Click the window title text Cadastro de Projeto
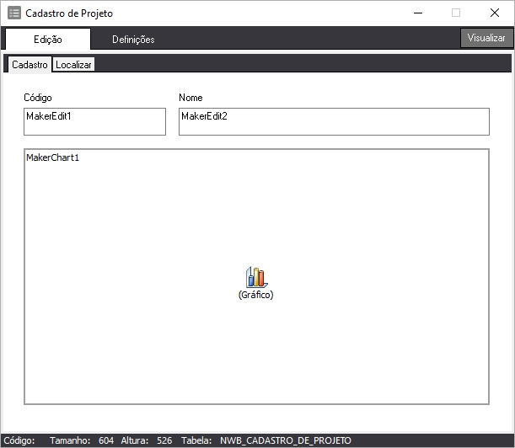515x448 pixels. [x=68, y=13]
